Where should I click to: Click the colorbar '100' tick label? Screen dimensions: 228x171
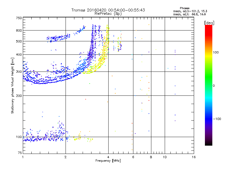[216, 52]
